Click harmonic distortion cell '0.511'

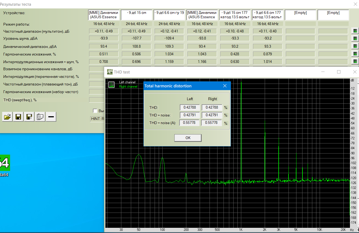coord(104,54)
